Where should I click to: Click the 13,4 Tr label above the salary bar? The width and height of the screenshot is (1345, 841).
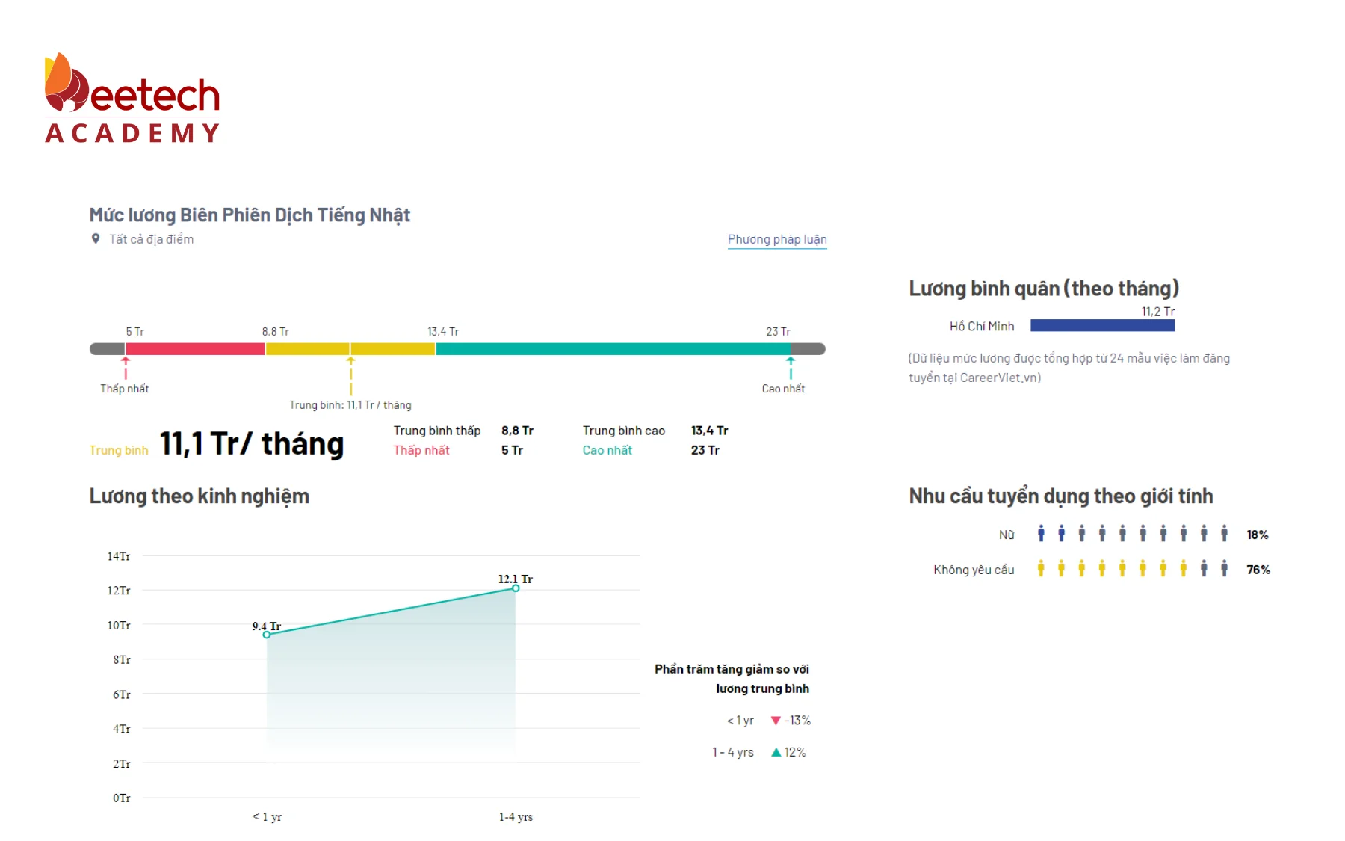(x=443, y=331)
